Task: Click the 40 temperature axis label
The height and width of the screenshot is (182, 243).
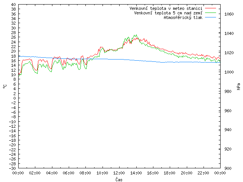Action: tap(14, 5)
